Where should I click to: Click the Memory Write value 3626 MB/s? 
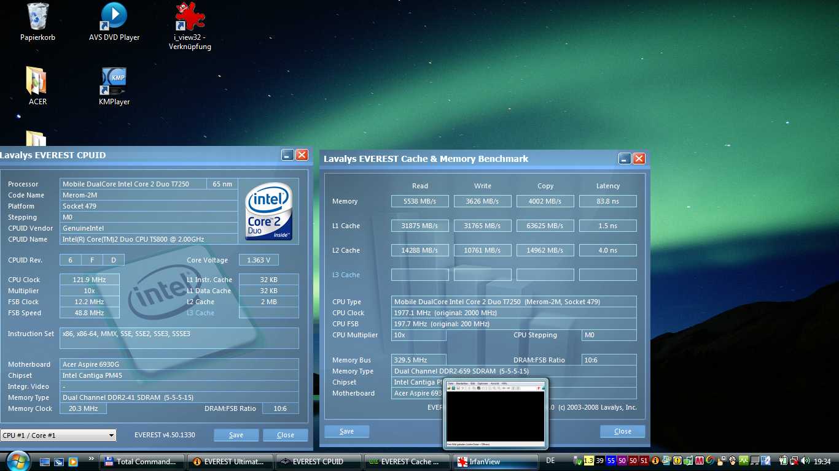[x=483, y=201]
